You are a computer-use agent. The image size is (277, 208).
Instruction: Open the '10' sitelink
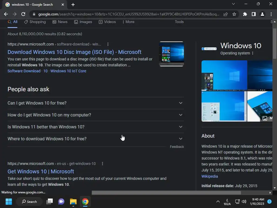point(45,71)
